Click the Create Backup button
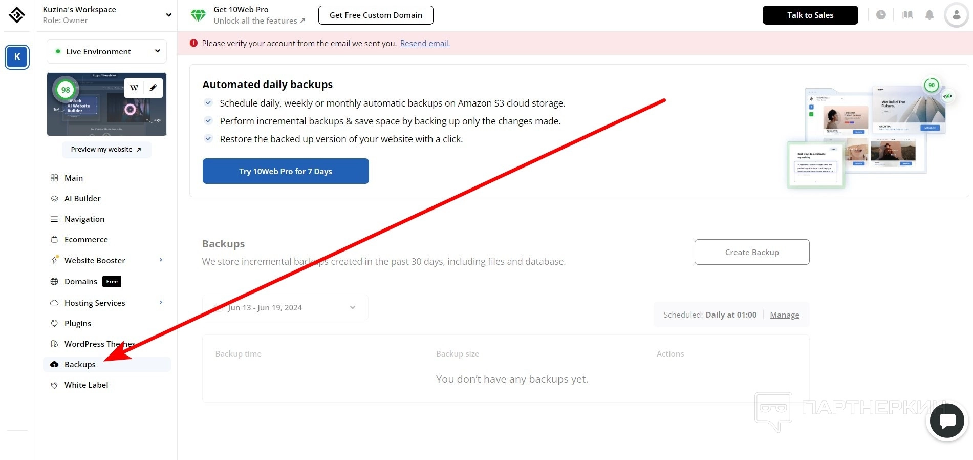Viewport: 973px width, 460px height. pos(751,252)
